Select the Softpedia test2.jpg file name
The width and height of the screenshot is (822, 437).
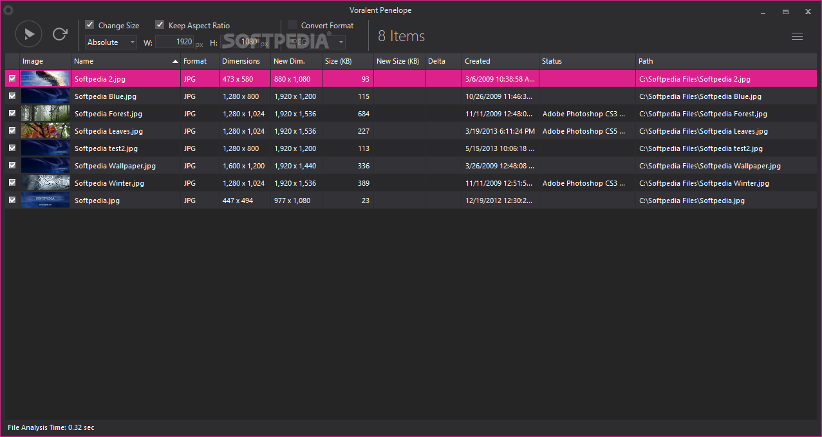tap(106, 148)
